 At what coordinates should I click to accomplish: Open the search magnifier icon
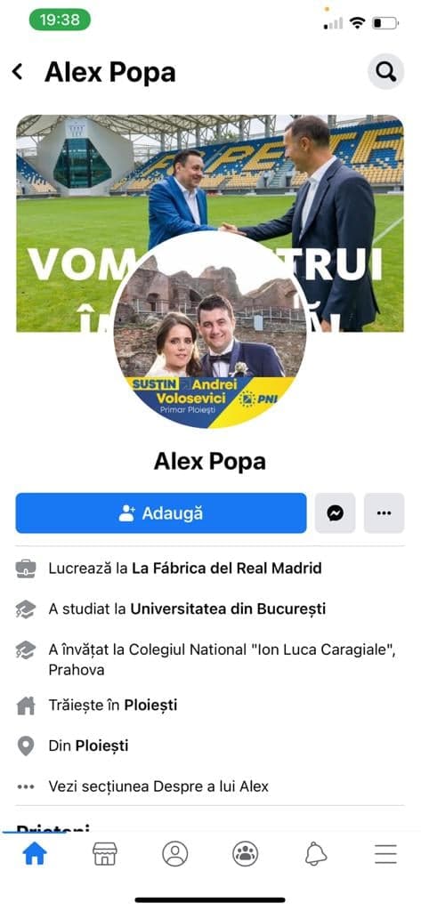[385, 71]
